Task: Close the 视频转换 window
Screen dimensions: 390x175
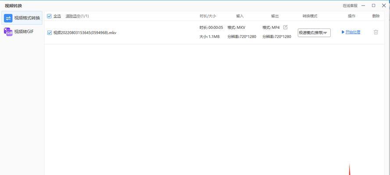Action: point(384,5)
